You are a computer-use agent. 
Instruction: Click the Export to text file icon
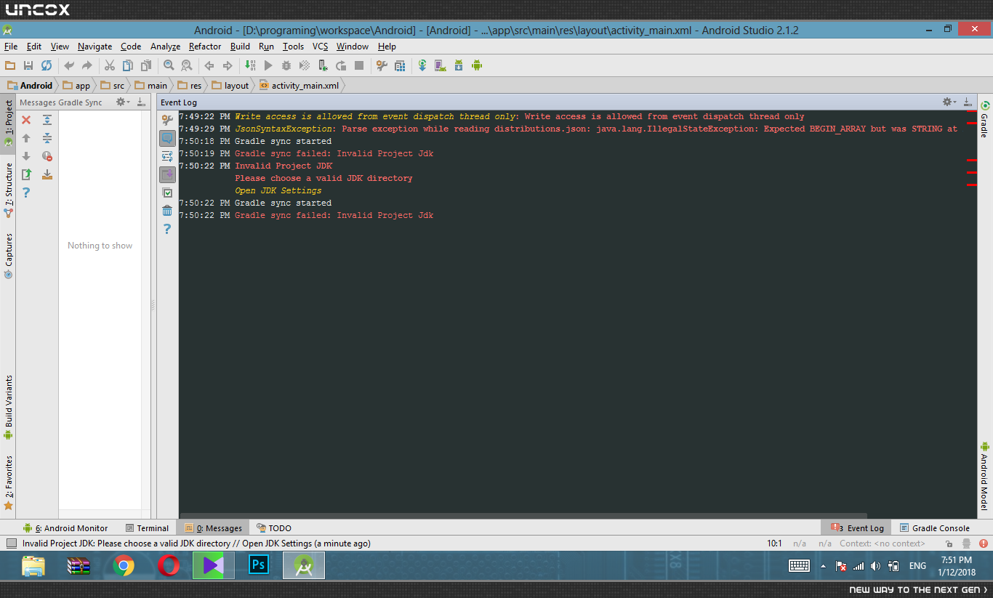26,174
